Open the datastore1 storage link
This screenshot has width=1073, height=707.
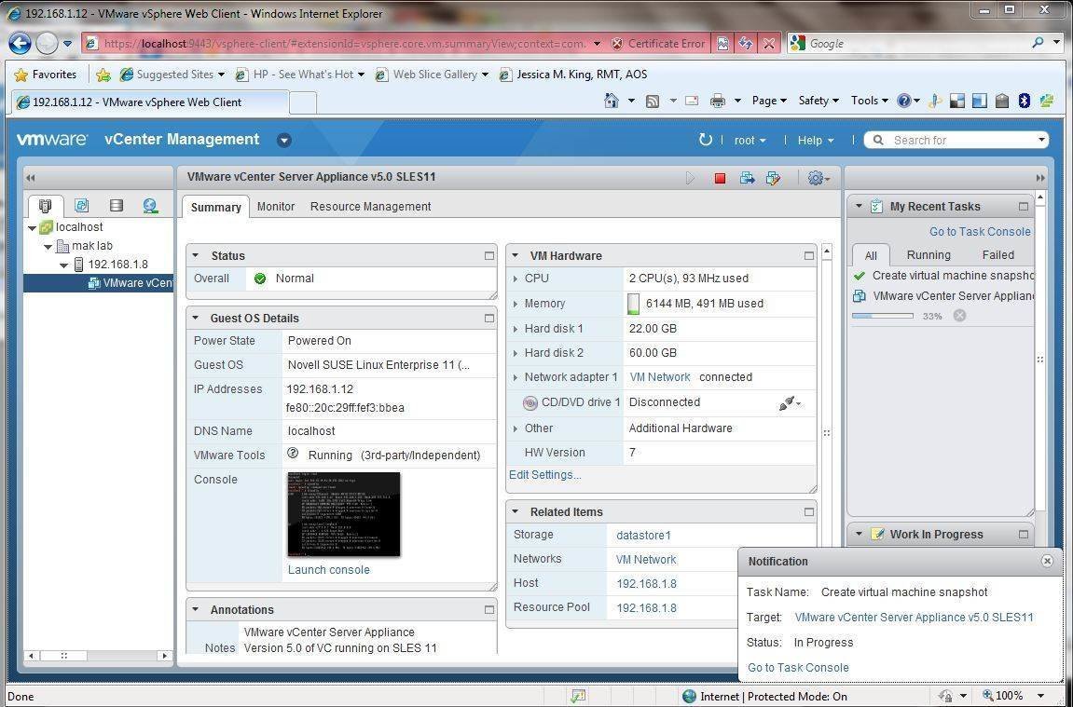643,536
